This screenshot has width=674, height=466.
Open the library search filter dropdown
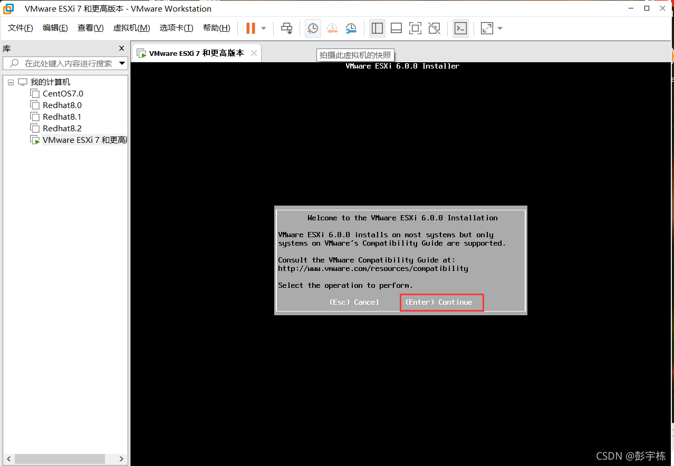click(x=122, y=63)
